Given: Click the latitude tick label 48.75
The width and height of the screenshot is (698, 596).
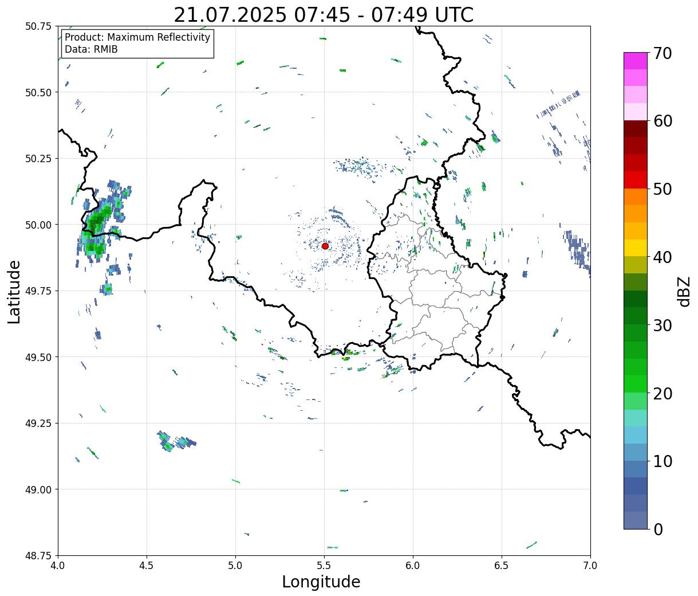Looking at the screenshot, I should click(38, 555).
